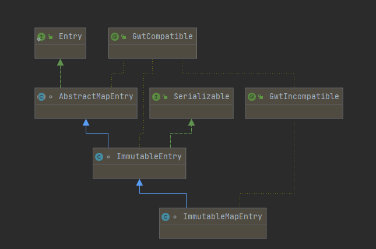The height and width of the screenshot is (249, 376).
Task: Click the lock icon beside GwtIncompatible
Action: [261, 97]
